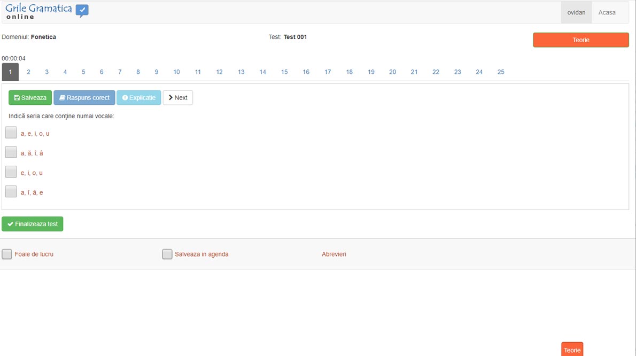Show the Raspuns corect answer
Image resolution: width=636 pixels, height=356 pixels.
pyautogui.click(x=84, y=98)
